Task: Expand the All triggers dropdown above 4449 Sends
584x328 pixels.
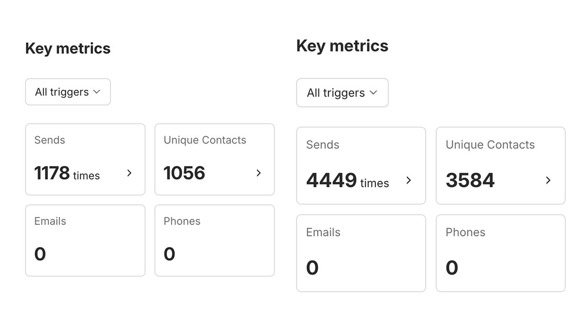Action: coord(342,93)
